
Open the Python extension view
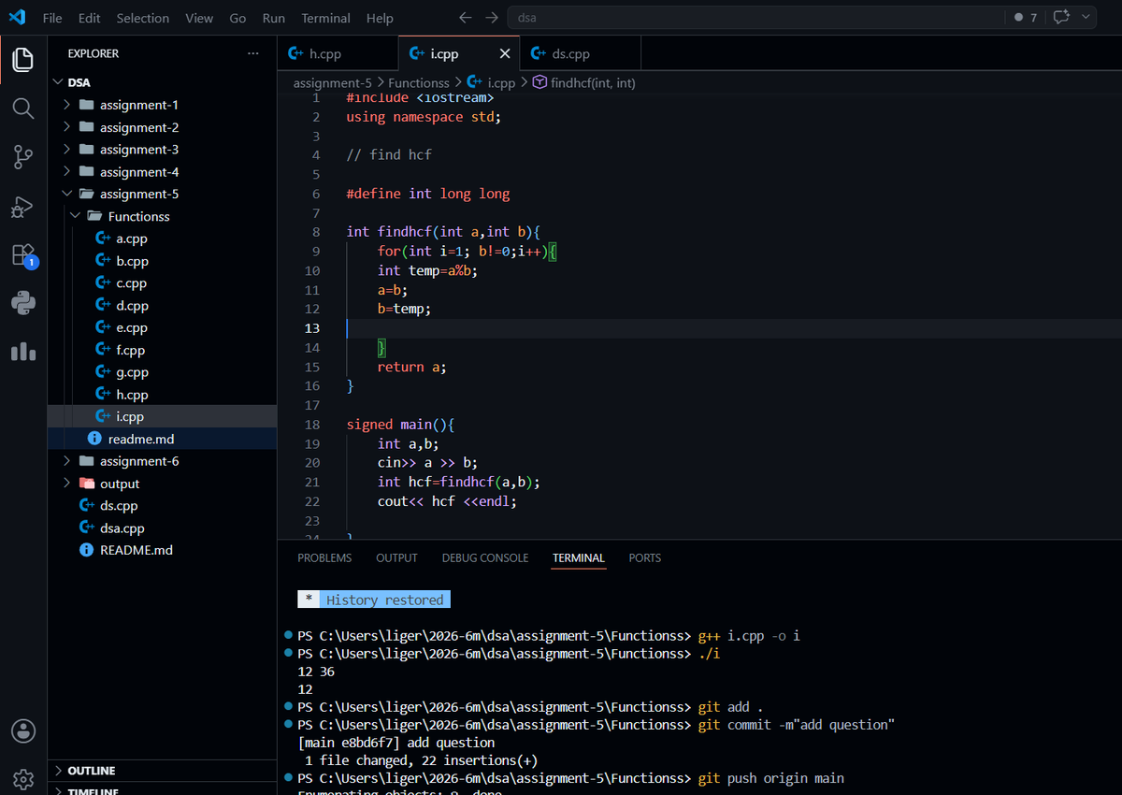(23, 303)
